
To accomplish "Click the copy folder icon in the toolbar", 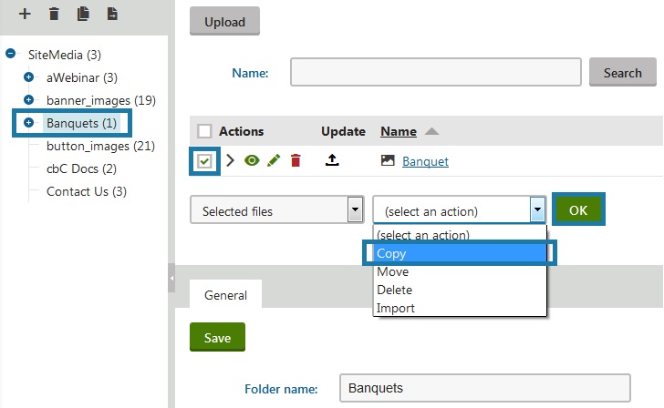I will point(83,14).
